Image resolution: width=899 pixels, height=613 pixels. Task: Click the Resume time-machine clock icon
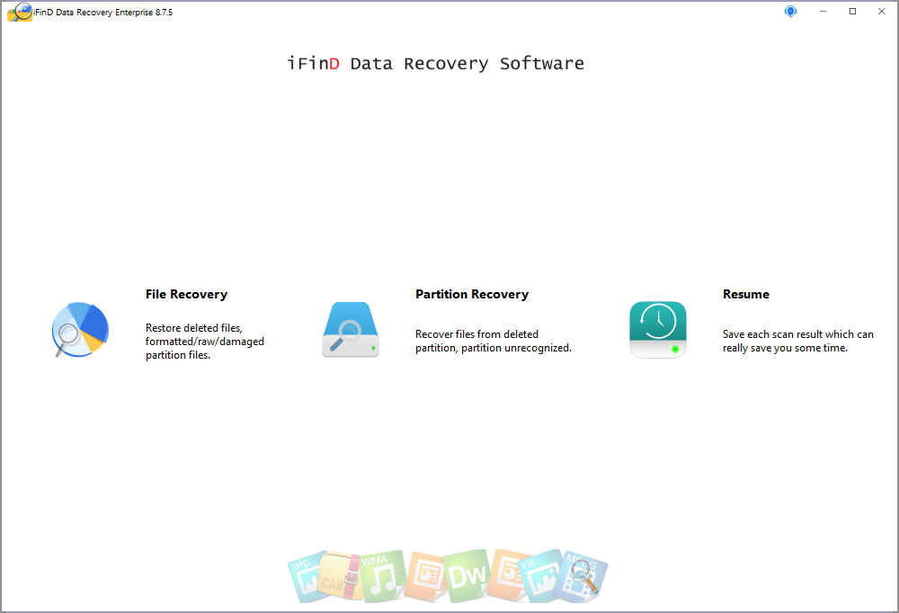click(x=658, y=330)
